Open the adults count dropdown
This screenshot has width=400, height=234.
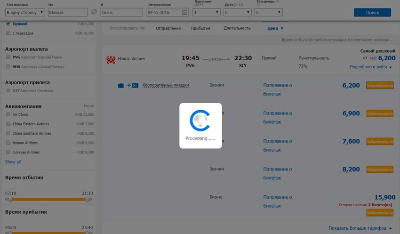coord(207,12)
